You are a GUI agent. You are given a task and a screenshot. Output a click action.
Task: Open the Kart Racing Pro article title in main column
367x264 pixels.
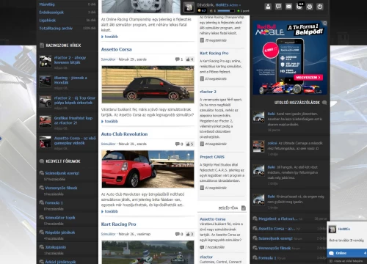pos(118,224)
